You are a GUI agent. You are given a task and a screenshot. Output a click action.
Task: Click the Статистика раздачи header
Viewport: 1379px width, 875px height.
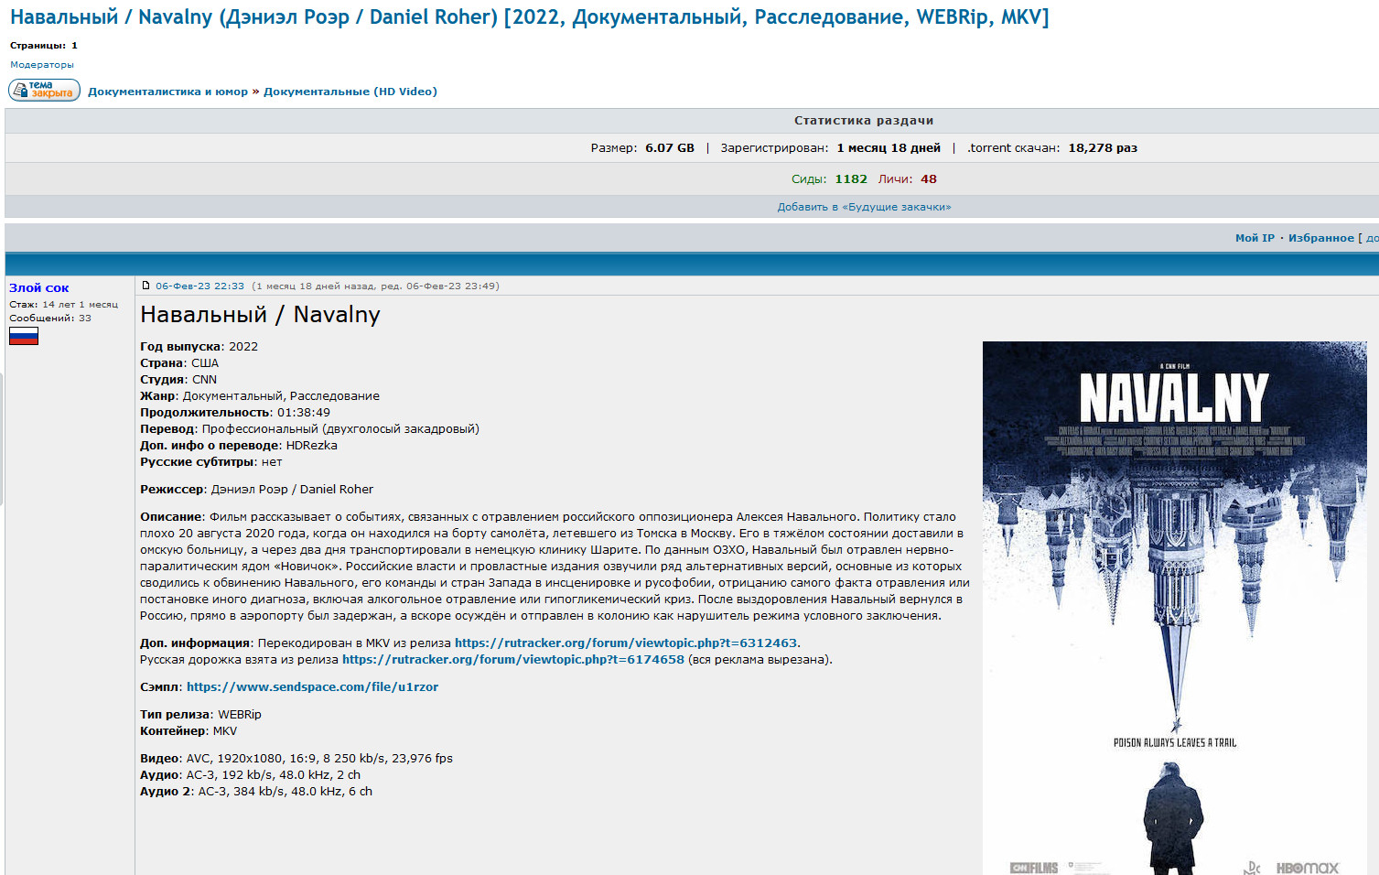(863, 121)
